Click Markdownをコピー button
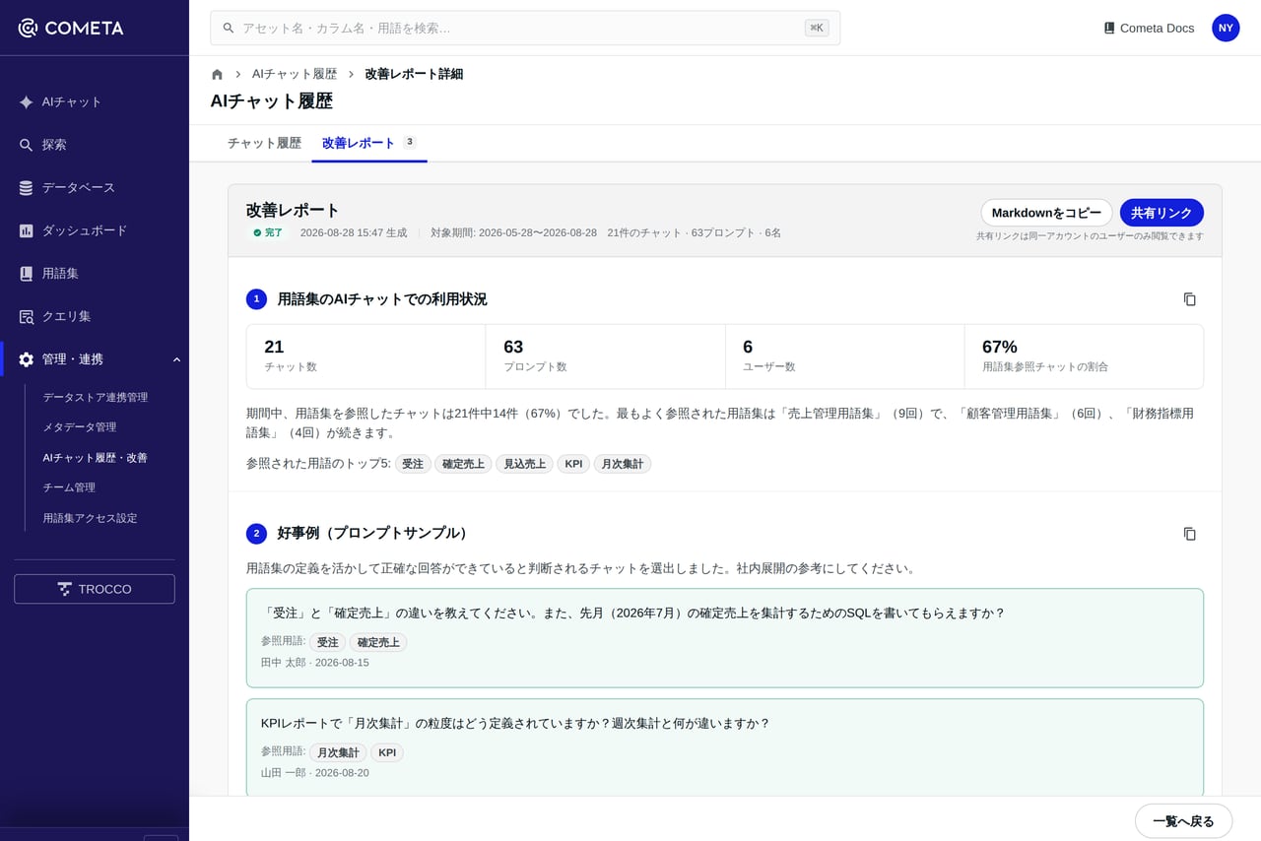This screenshot has width=1261, height=841. click(x=1046, y=213)
